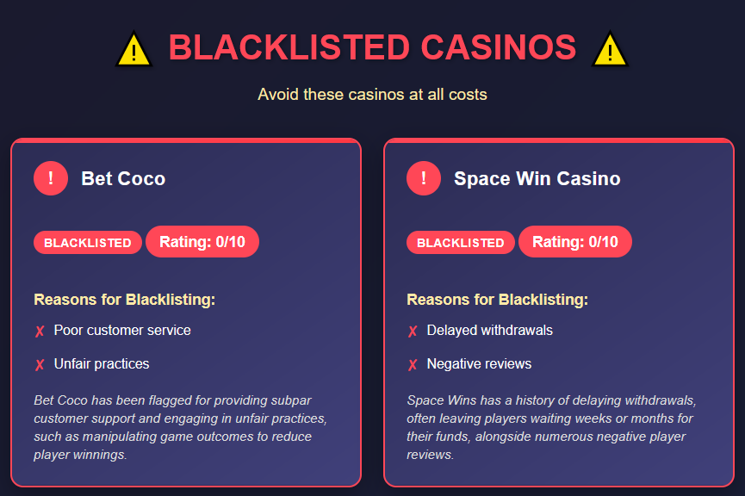The height and width of the screenshot is (496, 745).
Task: Select the Bet Coco casino name heading
Action: click(x=123, y=179)
